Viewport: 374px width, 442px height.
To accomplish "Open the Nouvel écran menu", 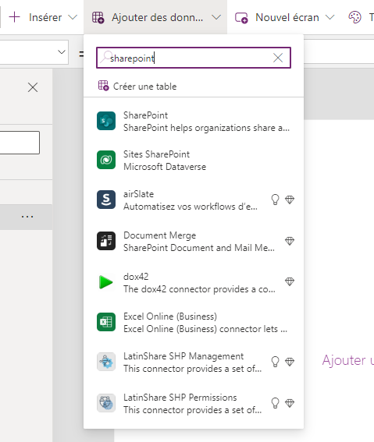I will point(287,17).
